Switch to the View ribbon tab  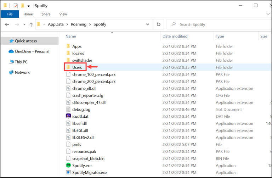click(x=63, y=14)
